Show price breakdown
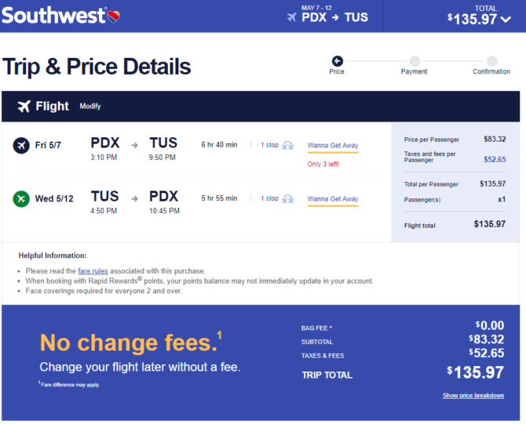This screenshot has width=526, height=424. [473, 396]
